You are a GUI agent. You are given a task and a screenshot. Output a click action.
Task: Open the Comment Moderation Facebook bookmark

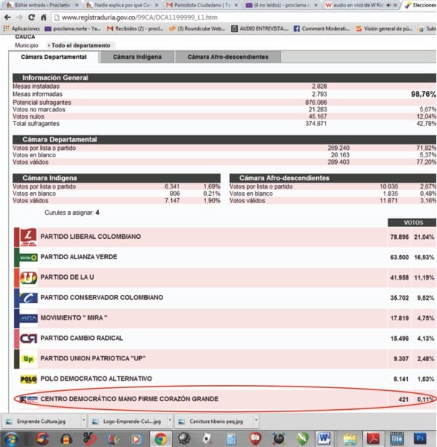click(x=322, y=28)
